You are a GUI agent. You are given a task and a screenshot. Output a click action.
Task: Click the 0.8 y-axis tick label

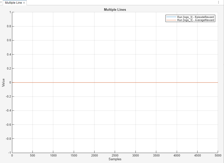click(x=8, y=26)
